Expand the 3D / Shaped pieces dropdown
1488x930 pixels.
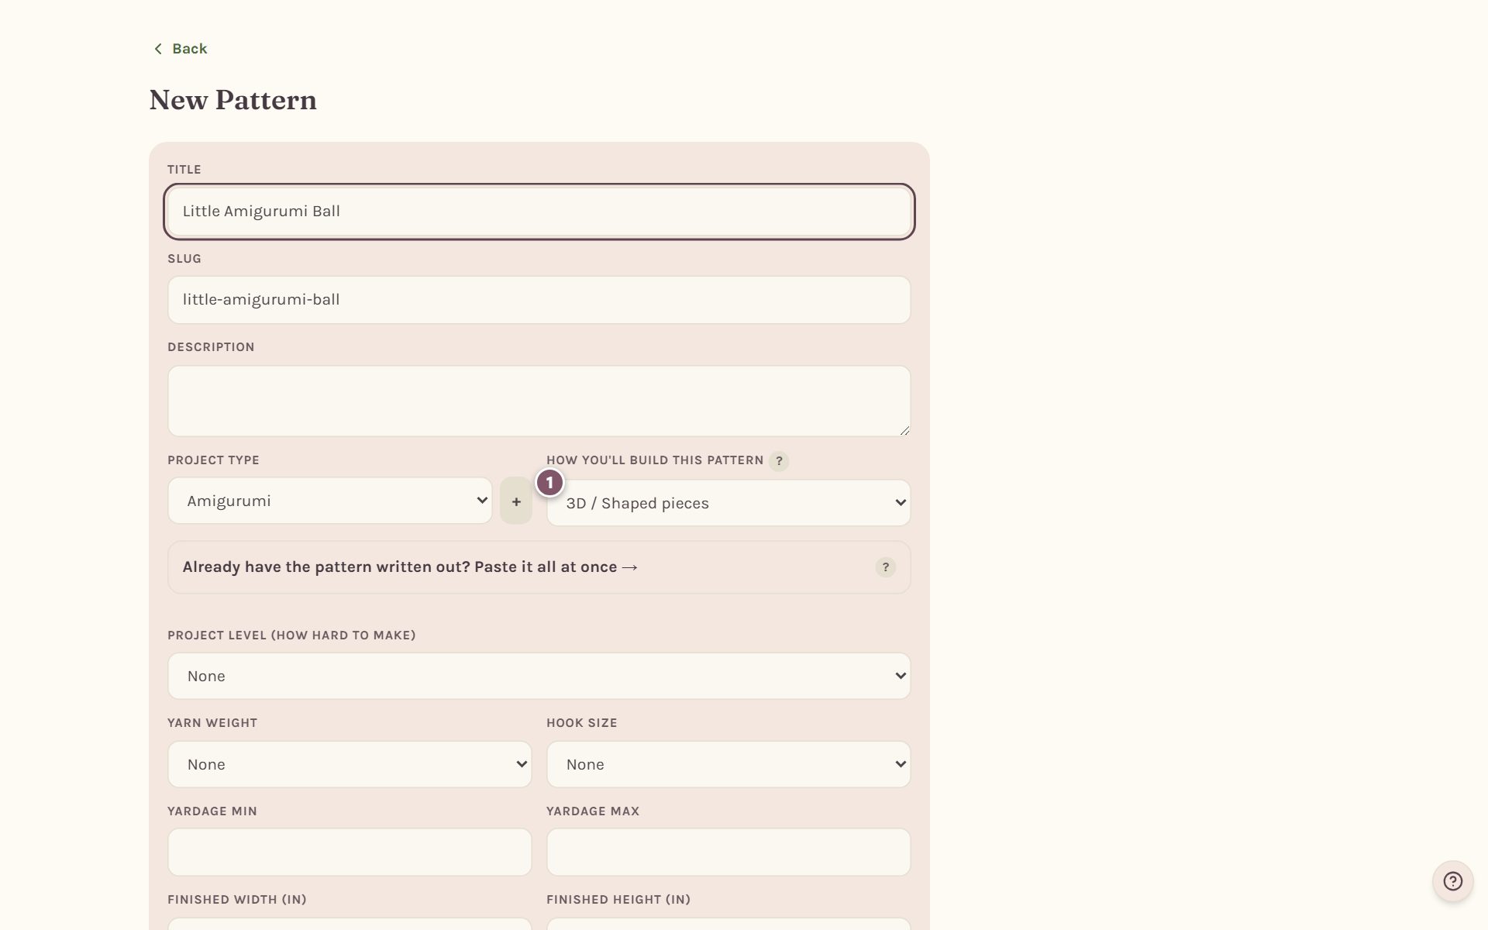point(728,503)
